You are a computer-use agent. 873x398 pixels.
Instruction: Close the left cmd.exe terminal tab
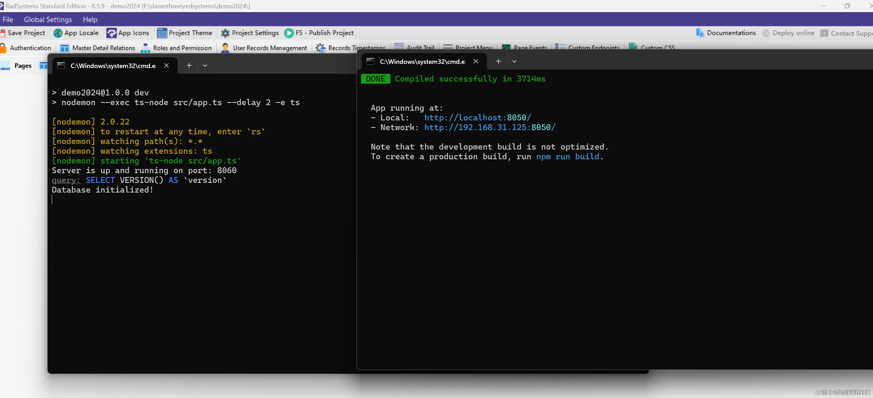click(x=166, y=66)
